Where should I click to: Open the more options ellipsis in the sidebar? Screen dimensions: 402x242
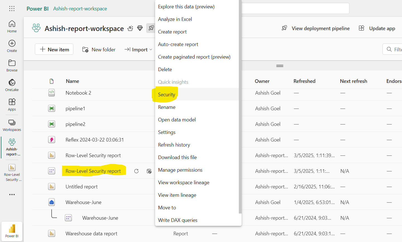click(x=12, y=194)
